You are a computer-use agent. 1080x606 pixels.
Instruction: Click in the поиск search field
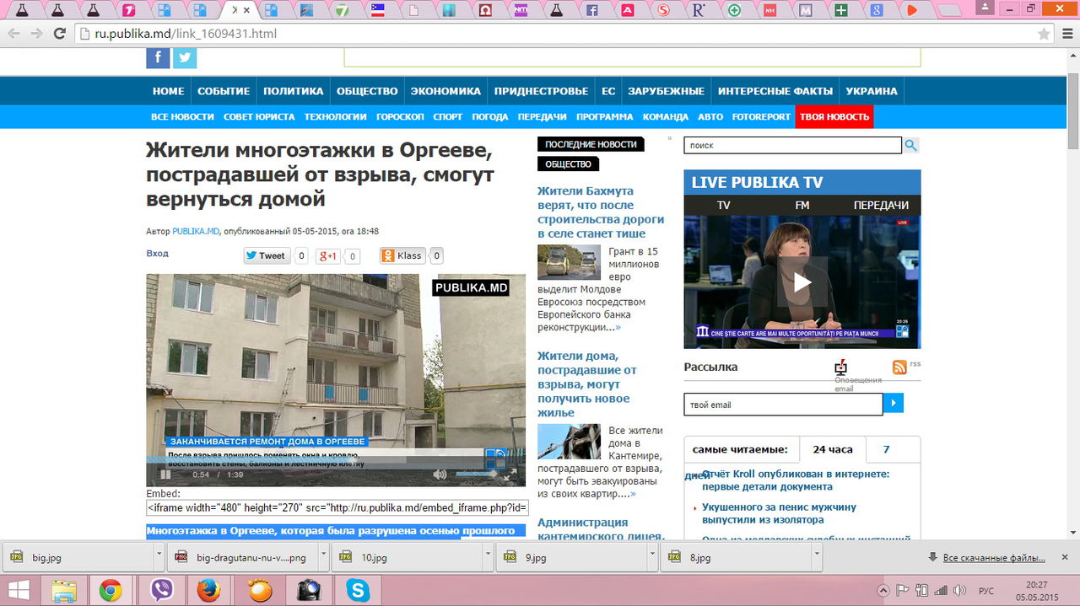[x=792, y=145]
